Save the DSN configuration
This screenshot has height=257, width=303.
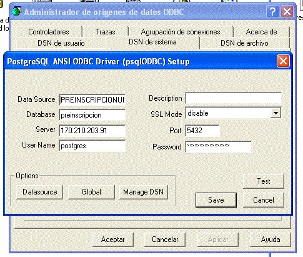pos(216,200)
